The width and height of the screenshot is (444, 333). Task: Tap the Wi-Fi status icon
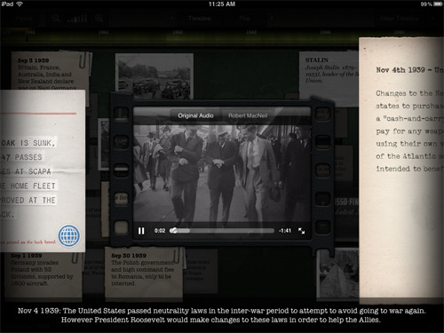coord(20,4)
